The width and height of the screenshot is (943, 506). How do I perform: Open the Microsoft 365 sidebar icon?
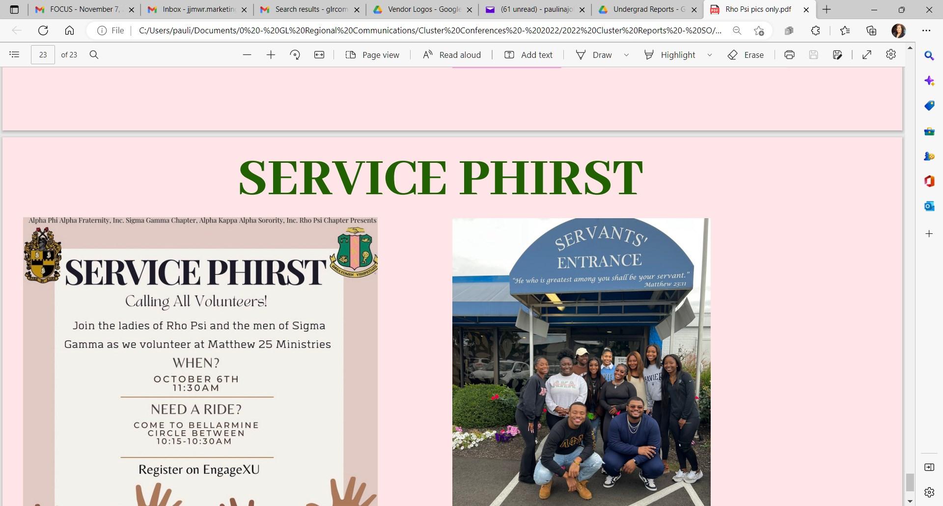(929, 181)
